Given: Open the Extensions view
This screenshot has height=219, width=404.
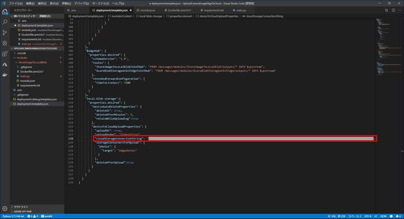Looking at the screenshot, I should tap(5, 53).
